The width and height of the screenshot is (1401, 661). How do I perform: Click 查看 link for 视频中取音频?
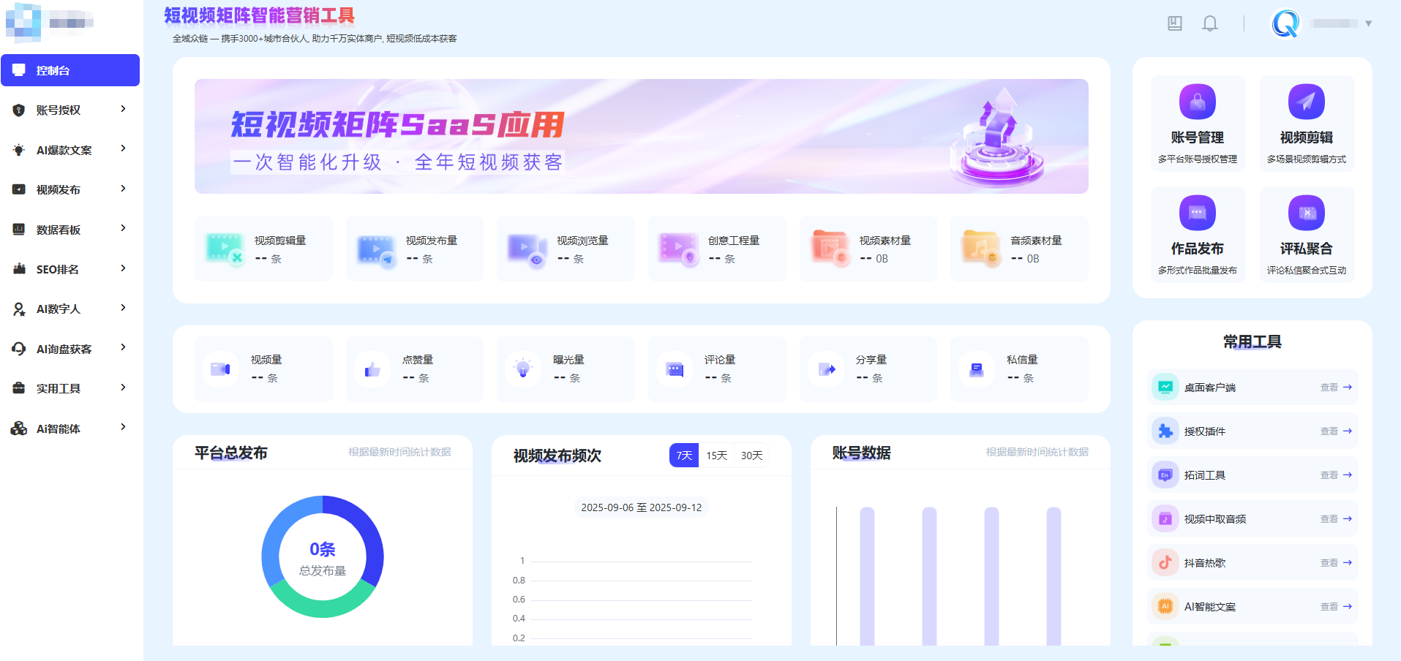[x=1336, y=519]
